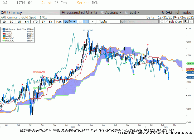
Task: Click the Edit Chart button
Action: tap(174, 22)
